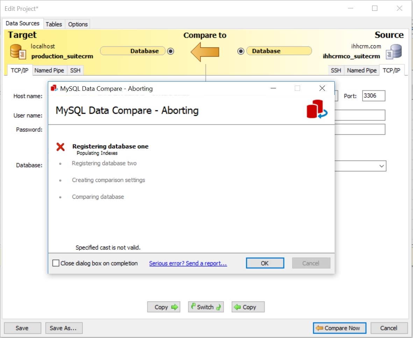Select Source Named Pipe tab
The image size is (413, 338).
tap(362, 71)
